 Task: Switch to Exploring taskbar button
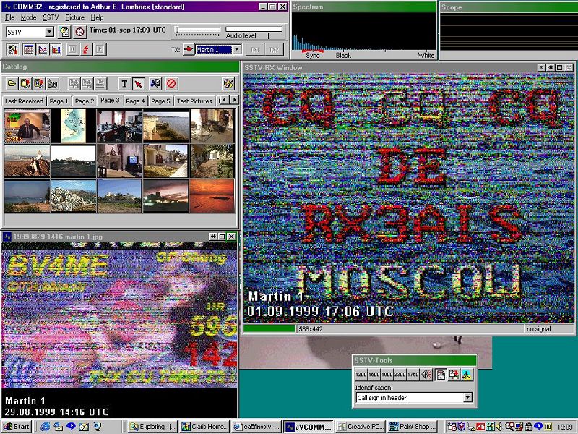pyautogui.click(x=152, y=427)
